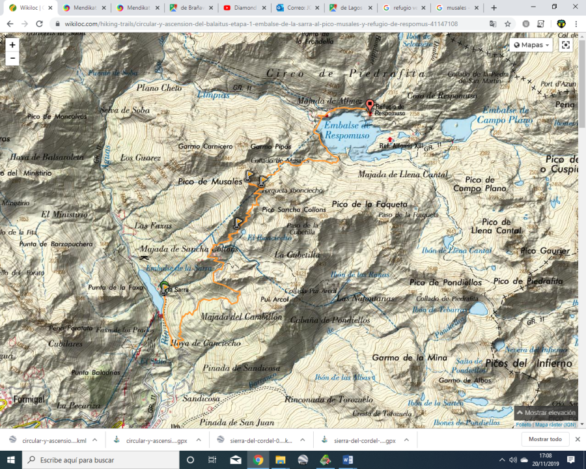
Task: Enter fullscreen map view
Action: (565, 45)
